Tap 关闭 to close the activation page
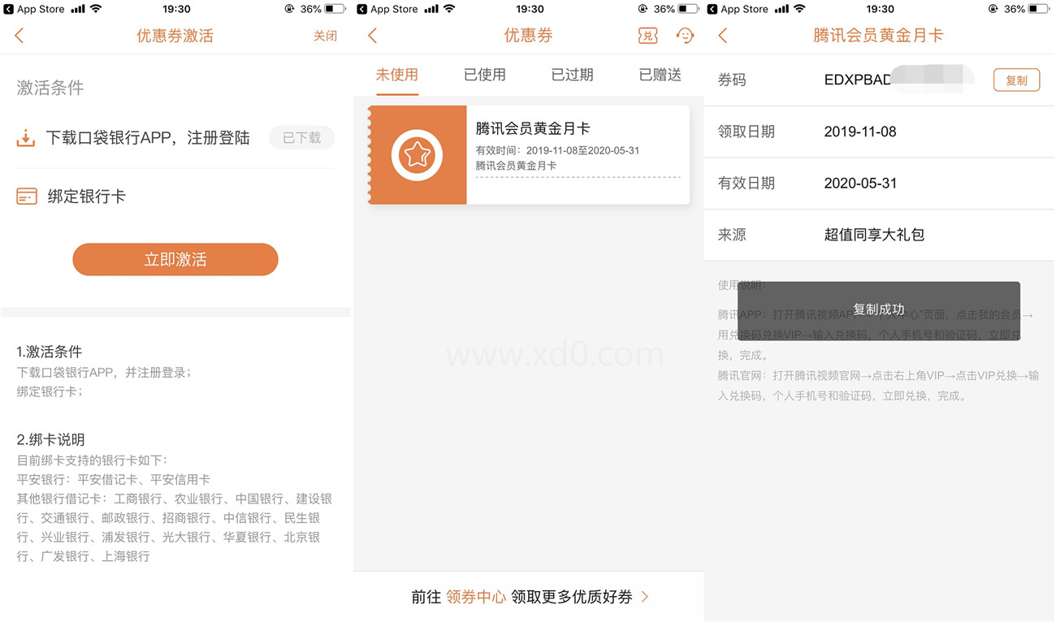This screenshot has height=622, width=1056. (x=325, y=36)
